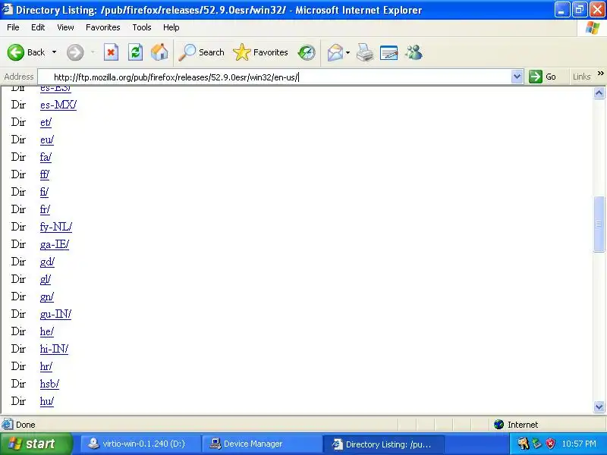Click the Edit page icon
Viewport: 607px width, 455px height.
388,52
